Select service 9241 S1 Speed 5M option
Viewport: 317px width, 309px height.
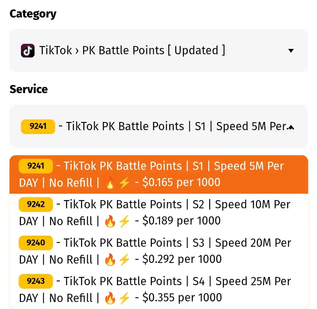(x=159, y=175)
